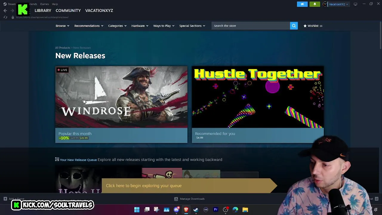Switch to the COMMUNITY tab
The image size is (382, 215).
coord(68,10)
